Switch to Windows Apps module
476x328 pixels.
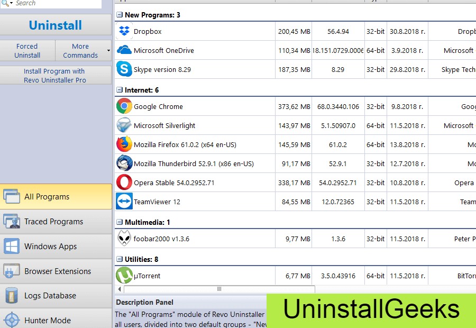(x=56, y=247)
